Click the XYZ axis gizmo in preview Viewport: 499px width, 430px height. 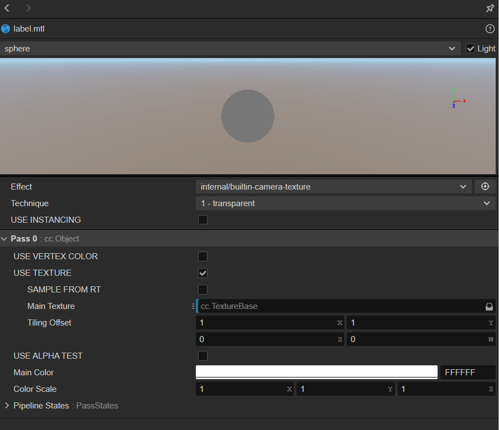click(x=455, y=99)
